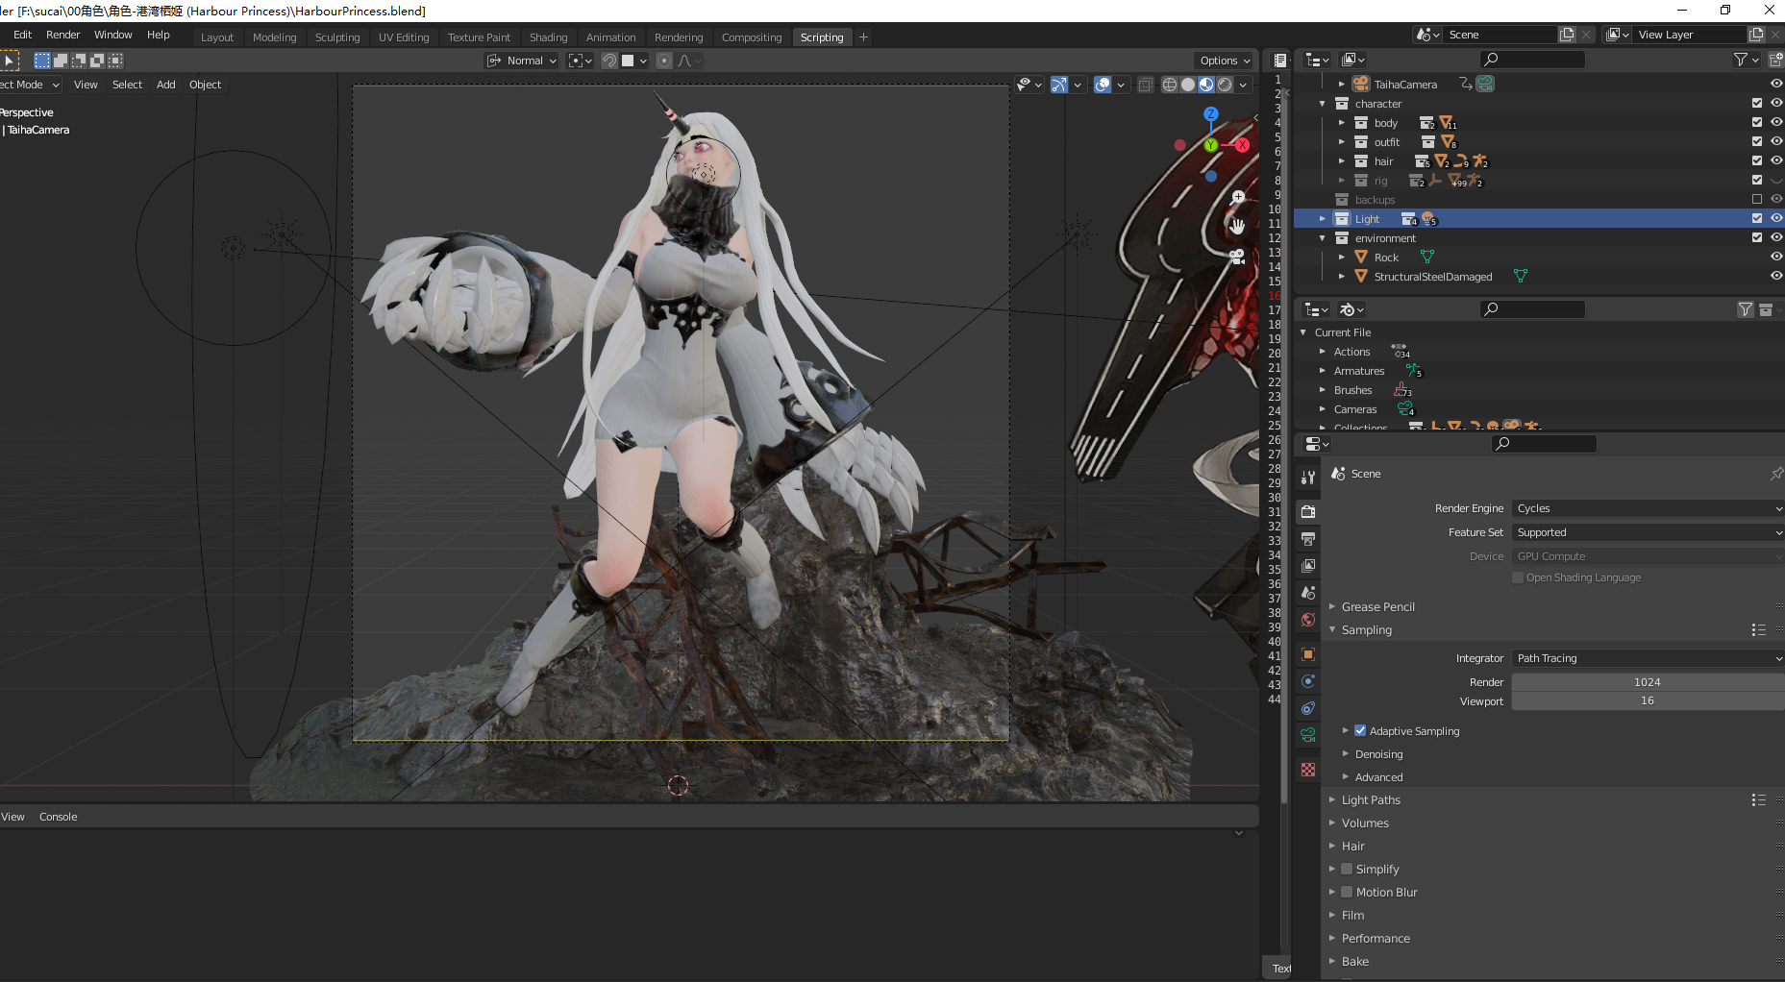Viewport: 1785px width, 982px height.
Task: Expand the body collection in outliner
Action: coord(1342,122)
